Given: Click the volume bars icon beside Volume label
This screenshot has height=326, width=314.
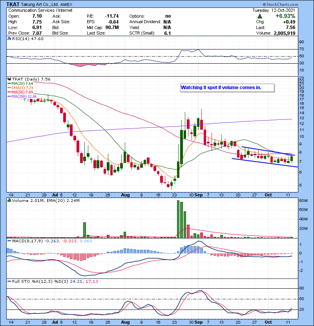Looking at the screenshot, I should click(x=9, y=200).
